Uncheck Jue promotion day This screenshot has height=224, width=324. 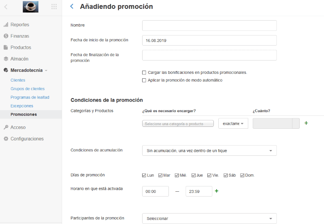tap(194, 176)
